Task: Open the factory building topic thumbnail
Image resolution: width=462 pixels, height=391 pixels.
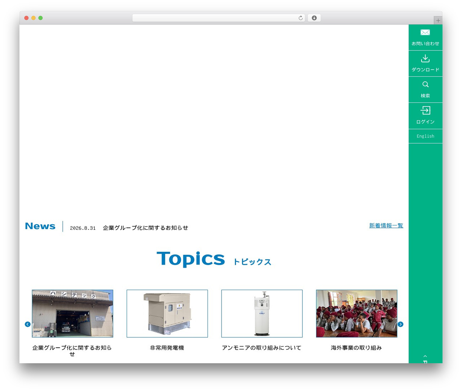Action: pos(73,313)
